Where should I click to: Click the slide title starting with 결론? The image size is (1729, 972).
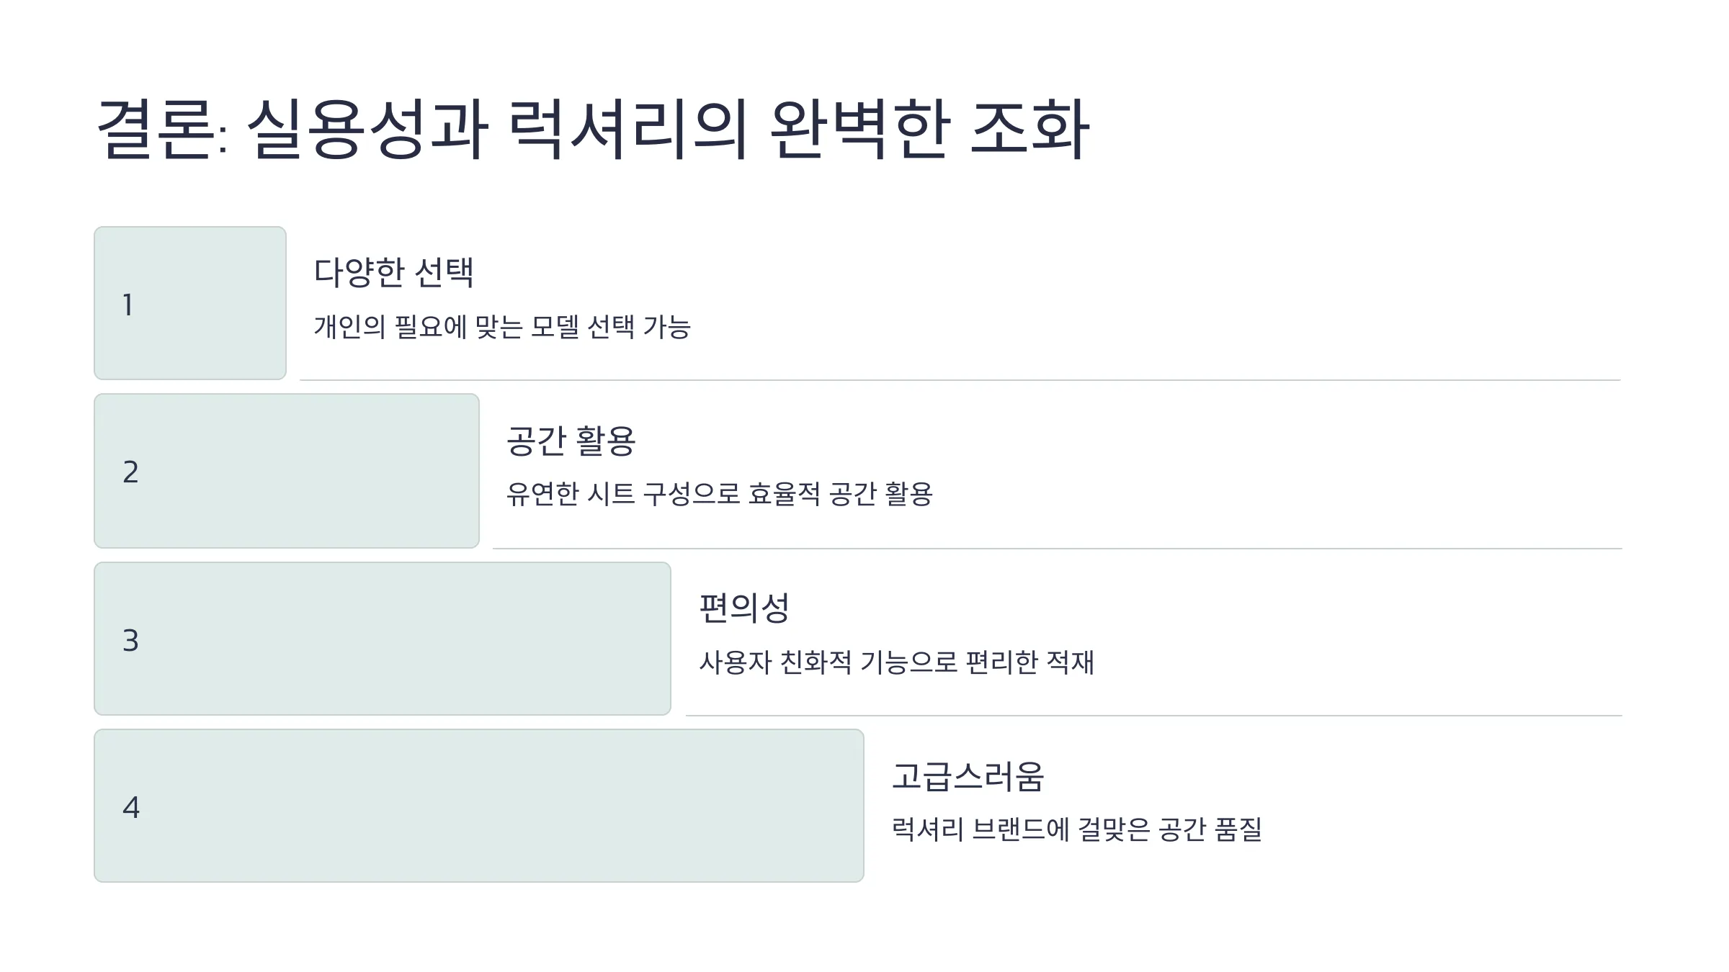593,130
